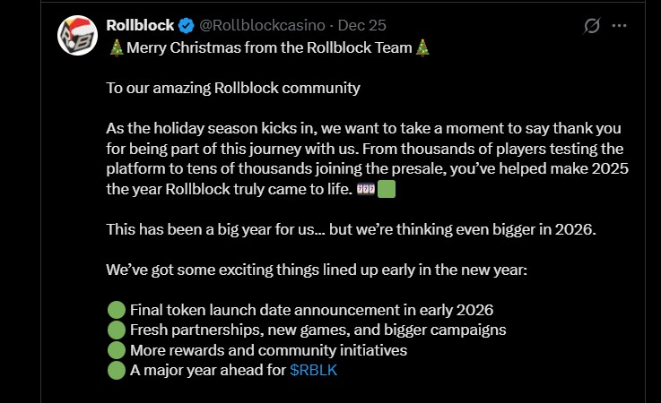Click the green square emoji
661x403 pixels.
pos(387,190)
